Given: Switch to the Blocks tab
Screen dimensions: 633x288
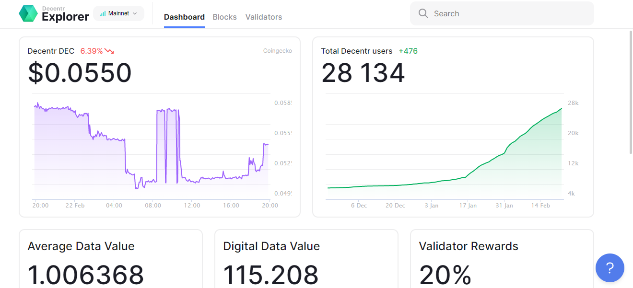Looking at the screenshot, I should [x=224, y=17].
